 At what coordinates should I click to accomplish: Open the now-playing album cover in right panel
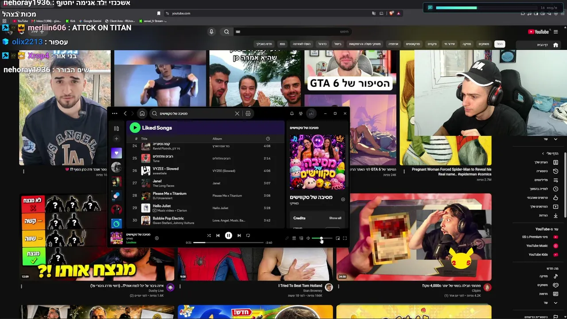[x=317, y=162]
